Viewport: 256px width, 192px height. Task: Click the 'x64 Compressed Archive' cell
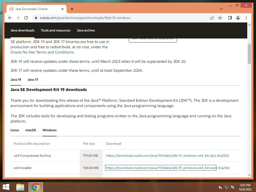point(32,155)
